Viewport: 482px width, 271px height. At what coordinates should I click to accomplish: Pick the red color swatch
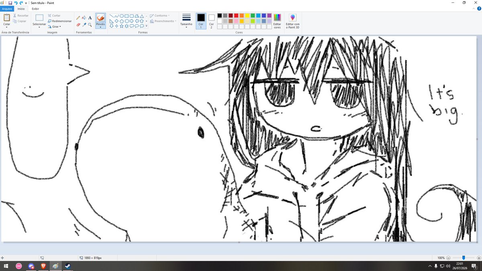coord(236,16)
